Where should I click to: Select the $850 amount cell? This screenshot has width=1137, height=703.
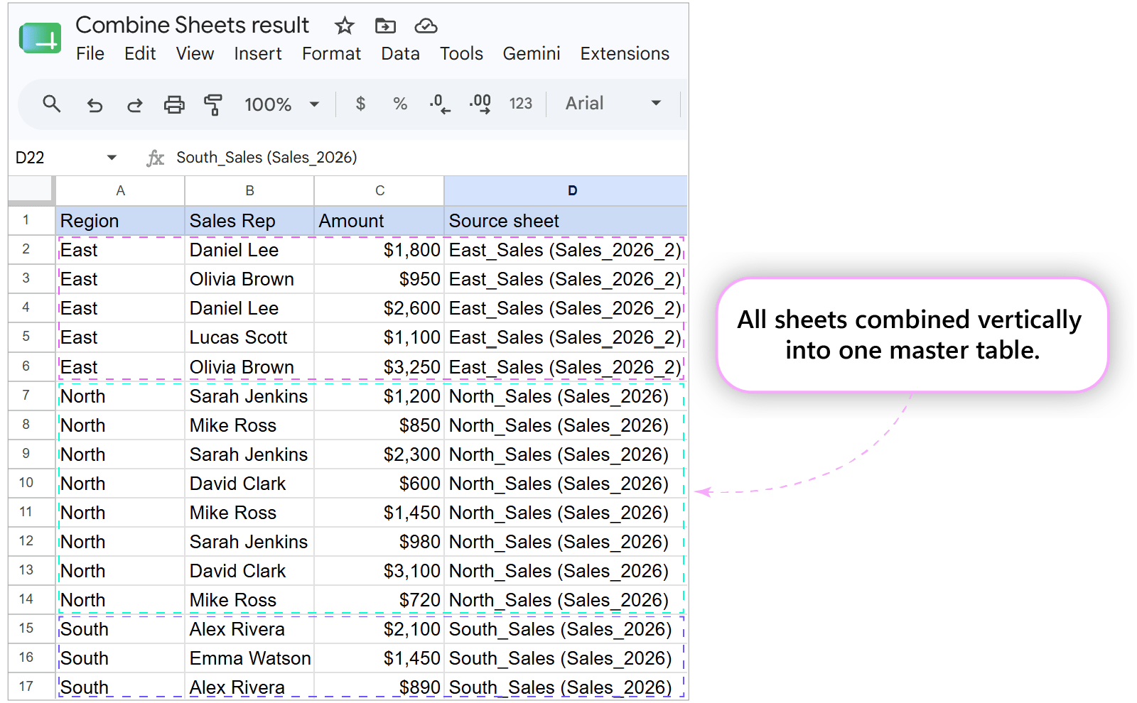click(x=379, y=425)
